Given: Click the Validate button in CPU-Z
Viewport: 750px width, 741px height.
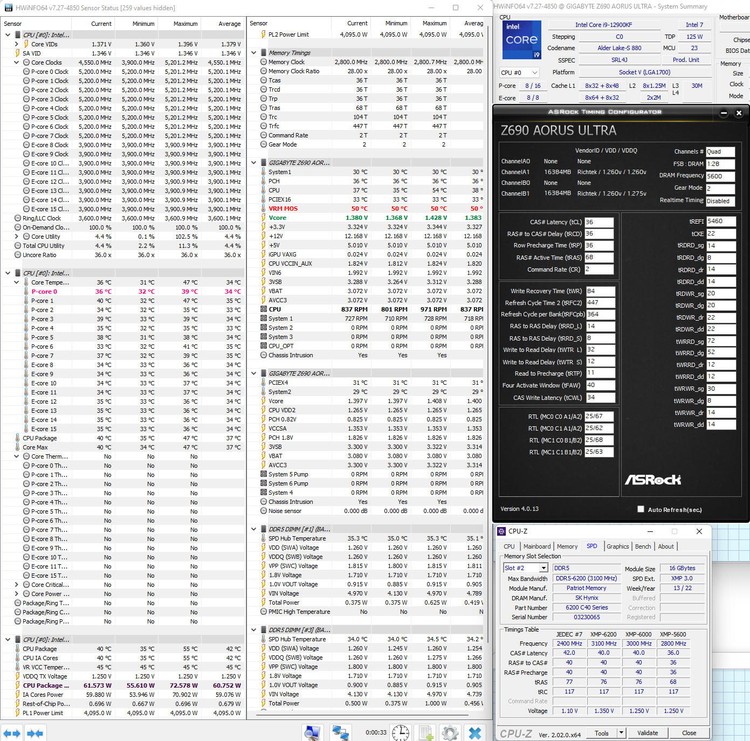Looking at the screenshot, I should click(648, 733).
